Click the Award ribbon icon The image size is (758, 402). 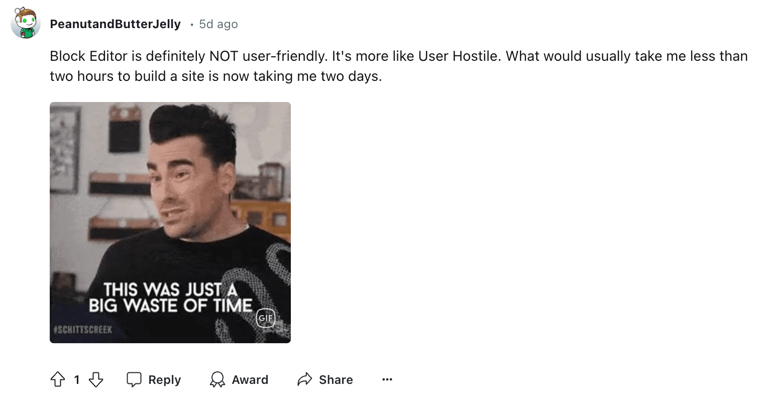pyautogui.click(x=217, y=379)
